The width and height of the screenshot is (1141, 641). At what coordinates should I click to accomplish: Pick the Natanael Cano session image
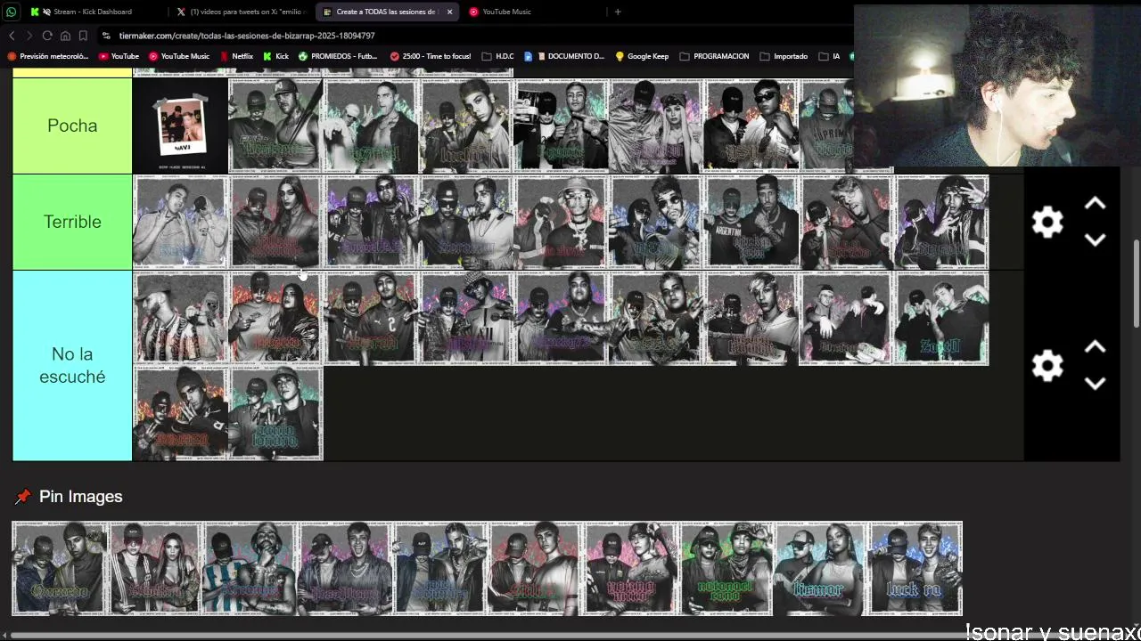pyautogui.click(x=726, y=568)
